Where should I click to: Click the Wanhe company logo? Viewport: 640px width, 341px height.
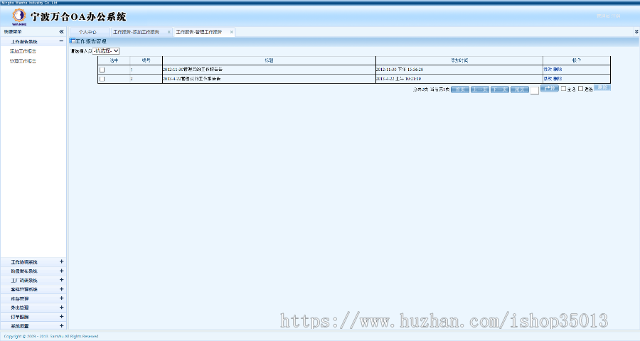(18, 17)
